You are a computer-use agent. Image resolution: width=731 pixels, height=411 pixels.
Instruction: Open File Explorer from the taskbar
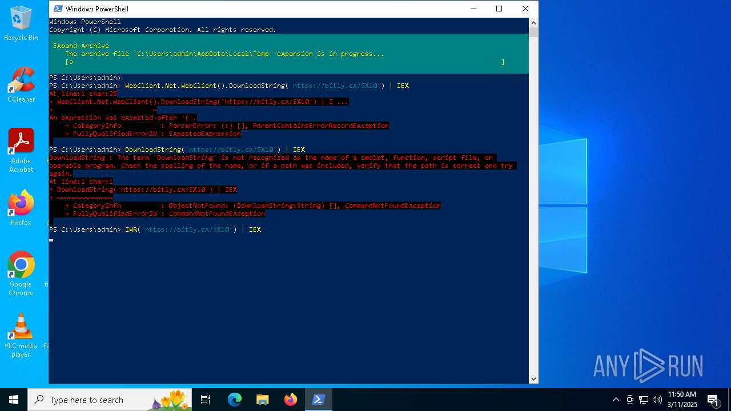pos(262,400)
